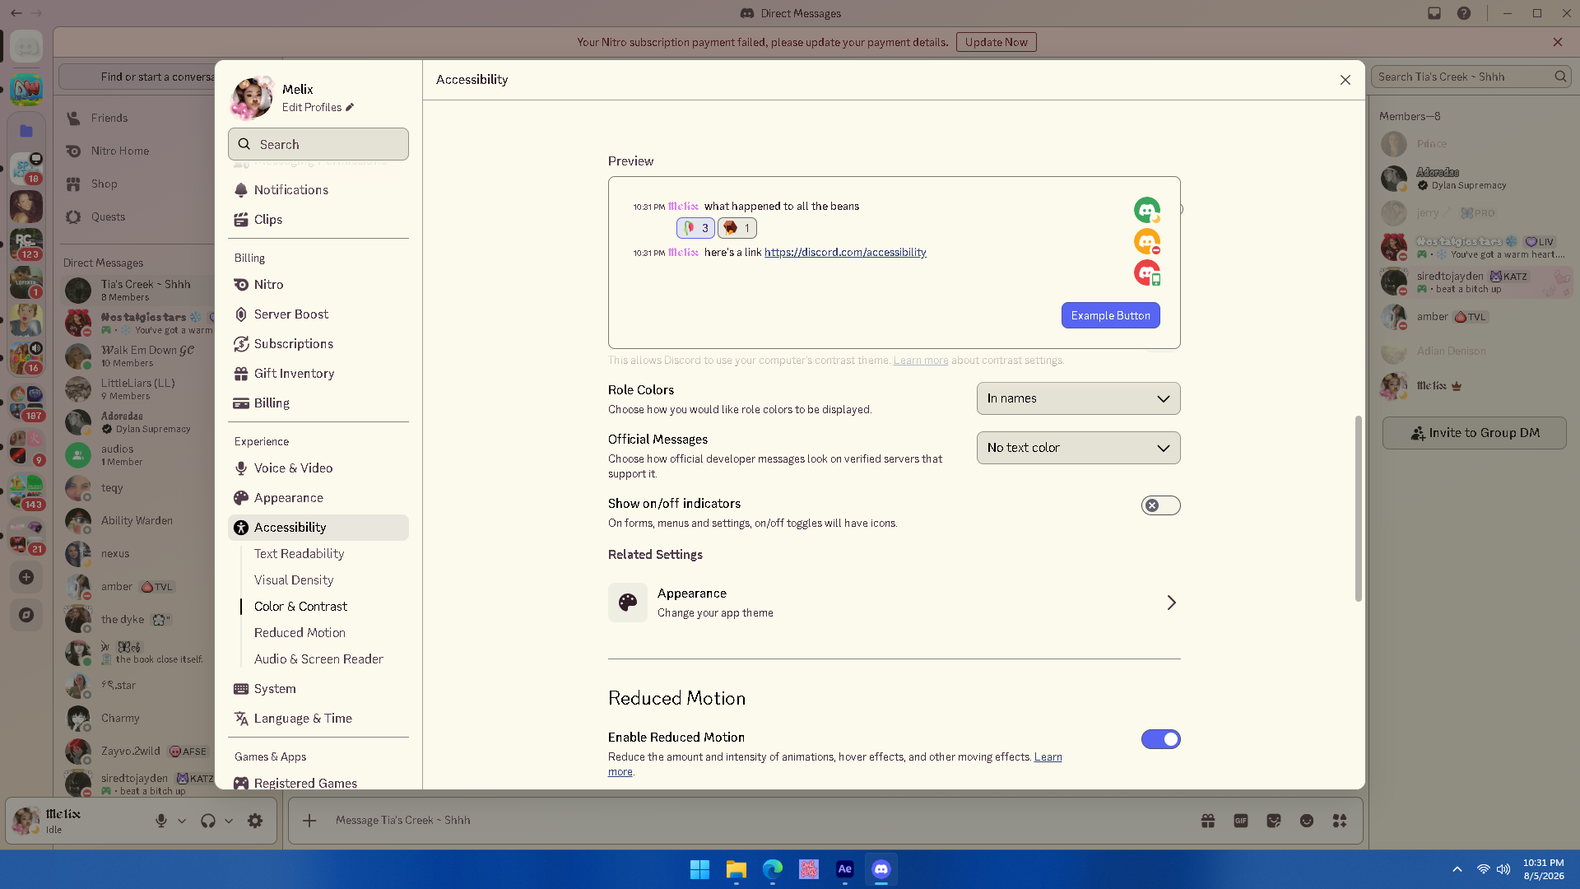Viewport: 1580px width, 889px height.
Task: Close the settings dialog
Action: pos(1345,80)
